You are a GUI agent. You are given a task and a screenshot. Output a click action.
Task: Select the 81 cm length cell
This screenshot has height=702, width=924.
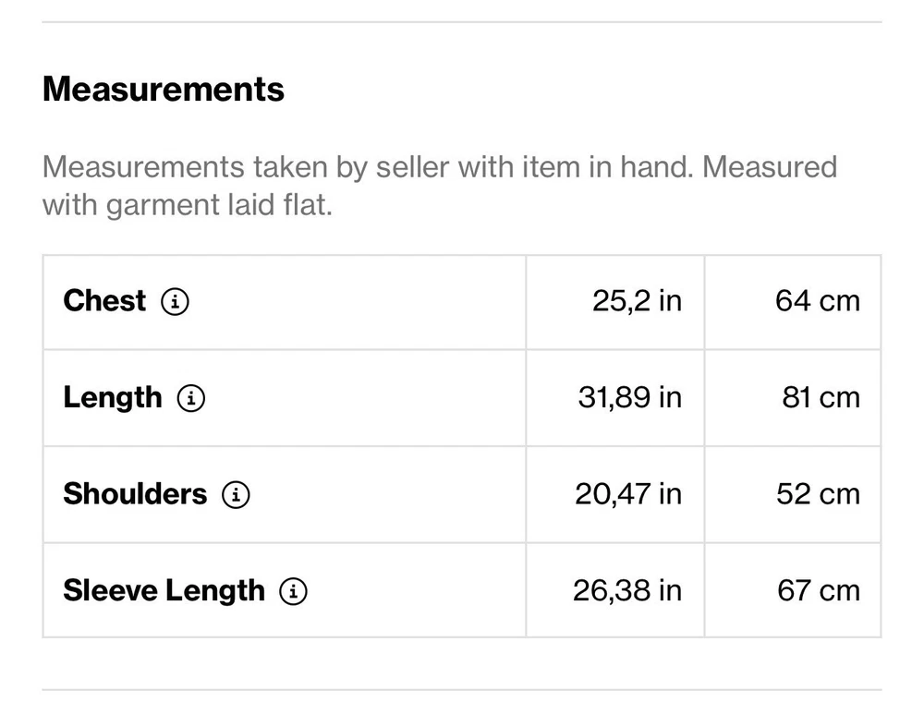click(x=821, y=398)
